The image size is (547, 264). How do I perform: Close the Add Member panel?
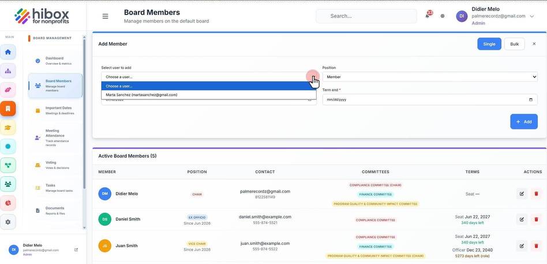[x=534, y=44]
